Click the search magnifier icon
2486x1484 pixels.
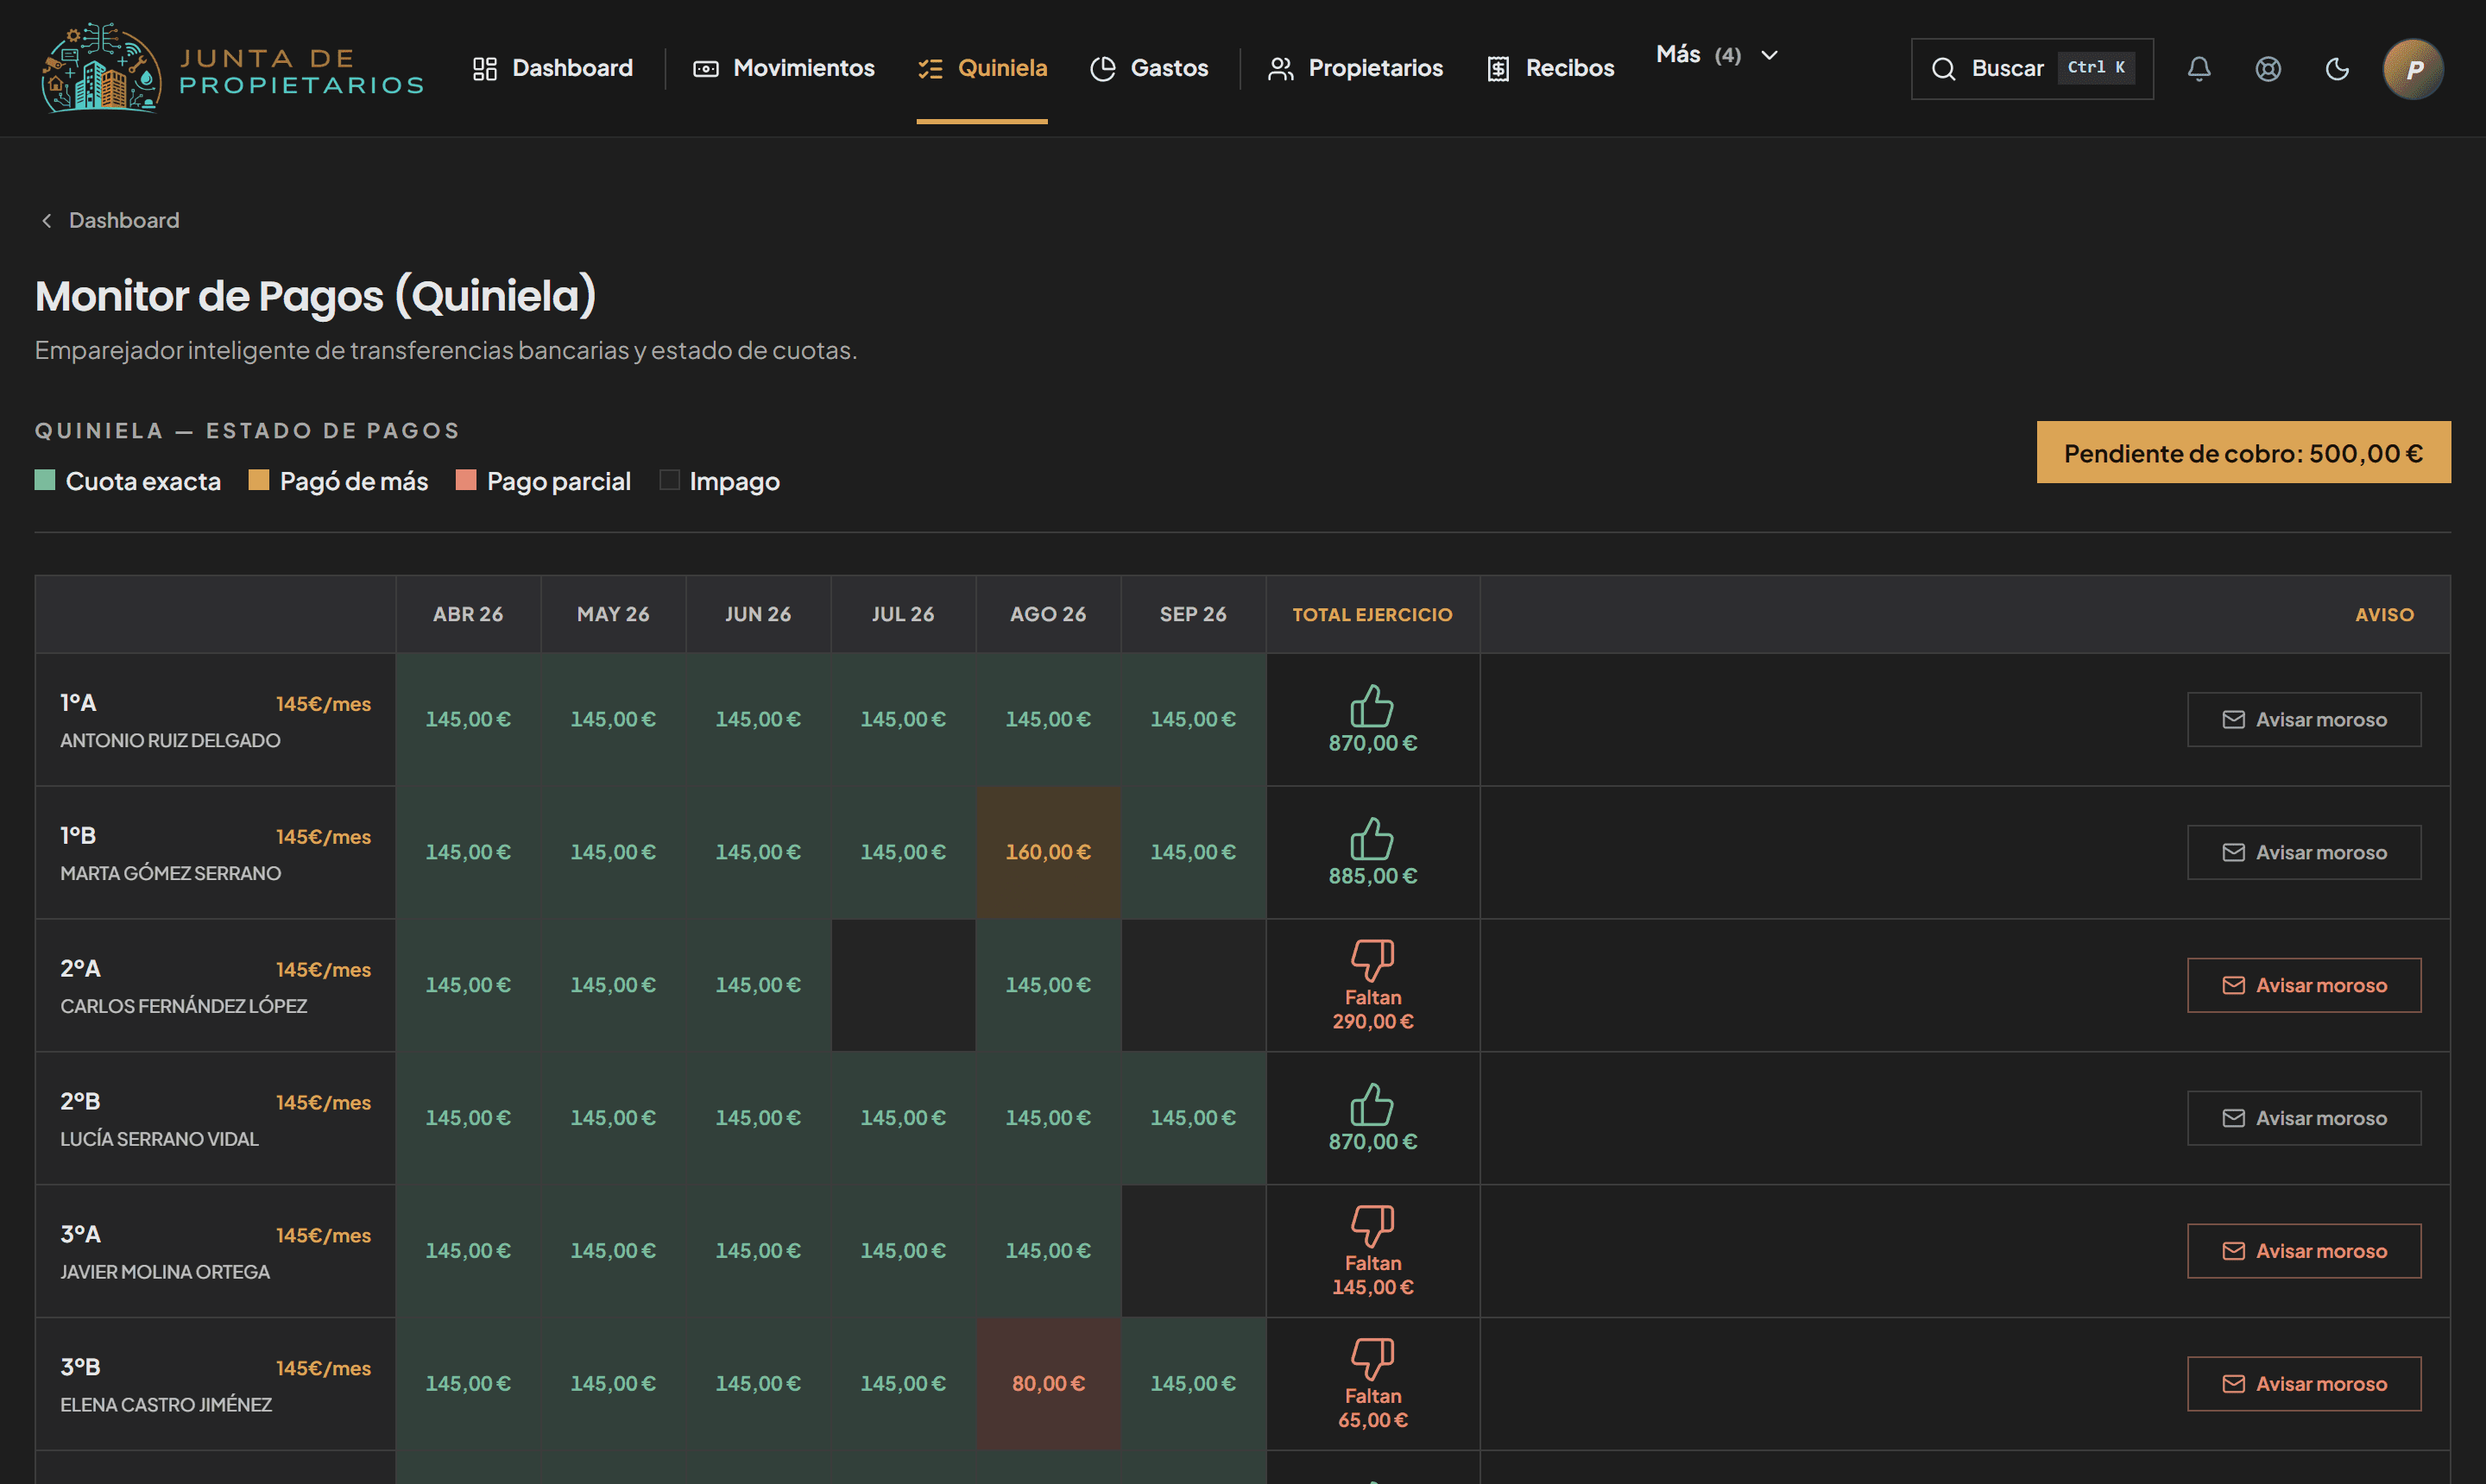point(1943,68)
